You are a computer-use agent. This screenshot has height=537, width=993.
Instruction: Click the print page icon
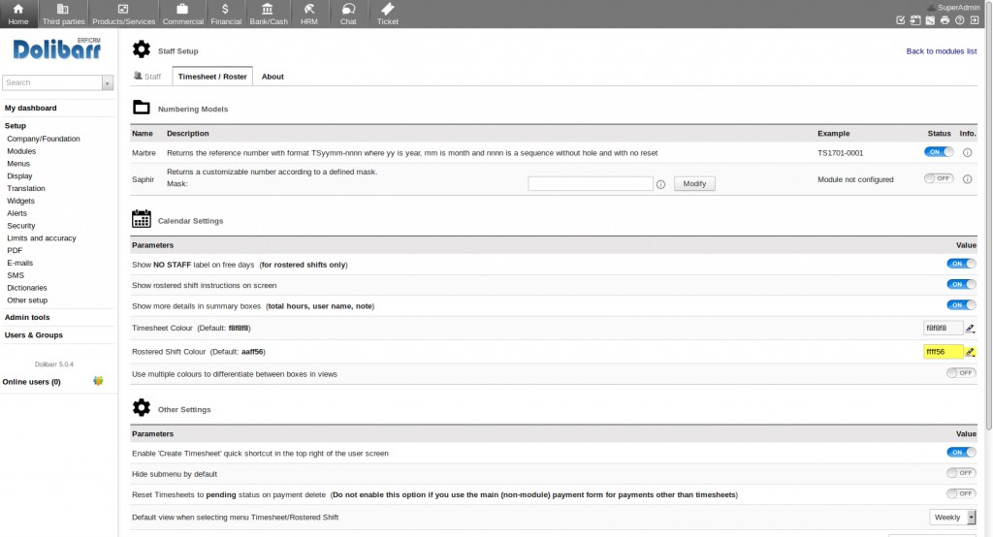[945, 20]
